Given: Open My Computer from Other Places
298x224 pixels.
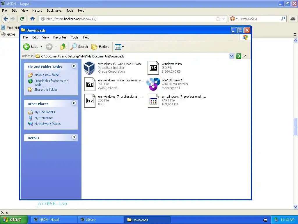Looking at the screenshot, I should (x=44, y=118).
